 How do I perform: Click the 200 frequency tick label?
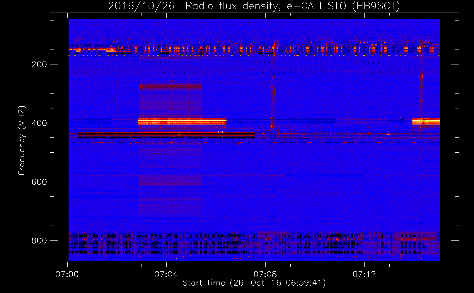(x=39, y=64)
